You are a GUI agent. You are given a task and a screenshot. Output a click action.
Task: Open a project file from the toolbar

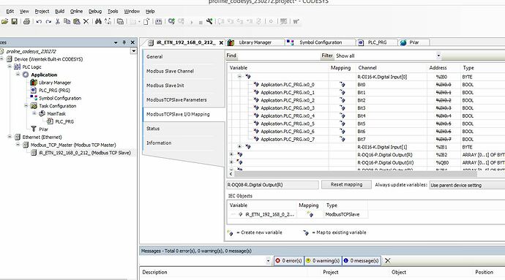4,21
